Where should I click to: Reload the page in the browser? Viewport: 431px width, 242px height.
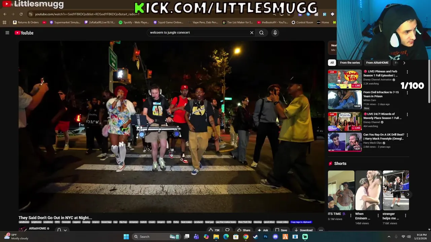click(x=21, y=14)
